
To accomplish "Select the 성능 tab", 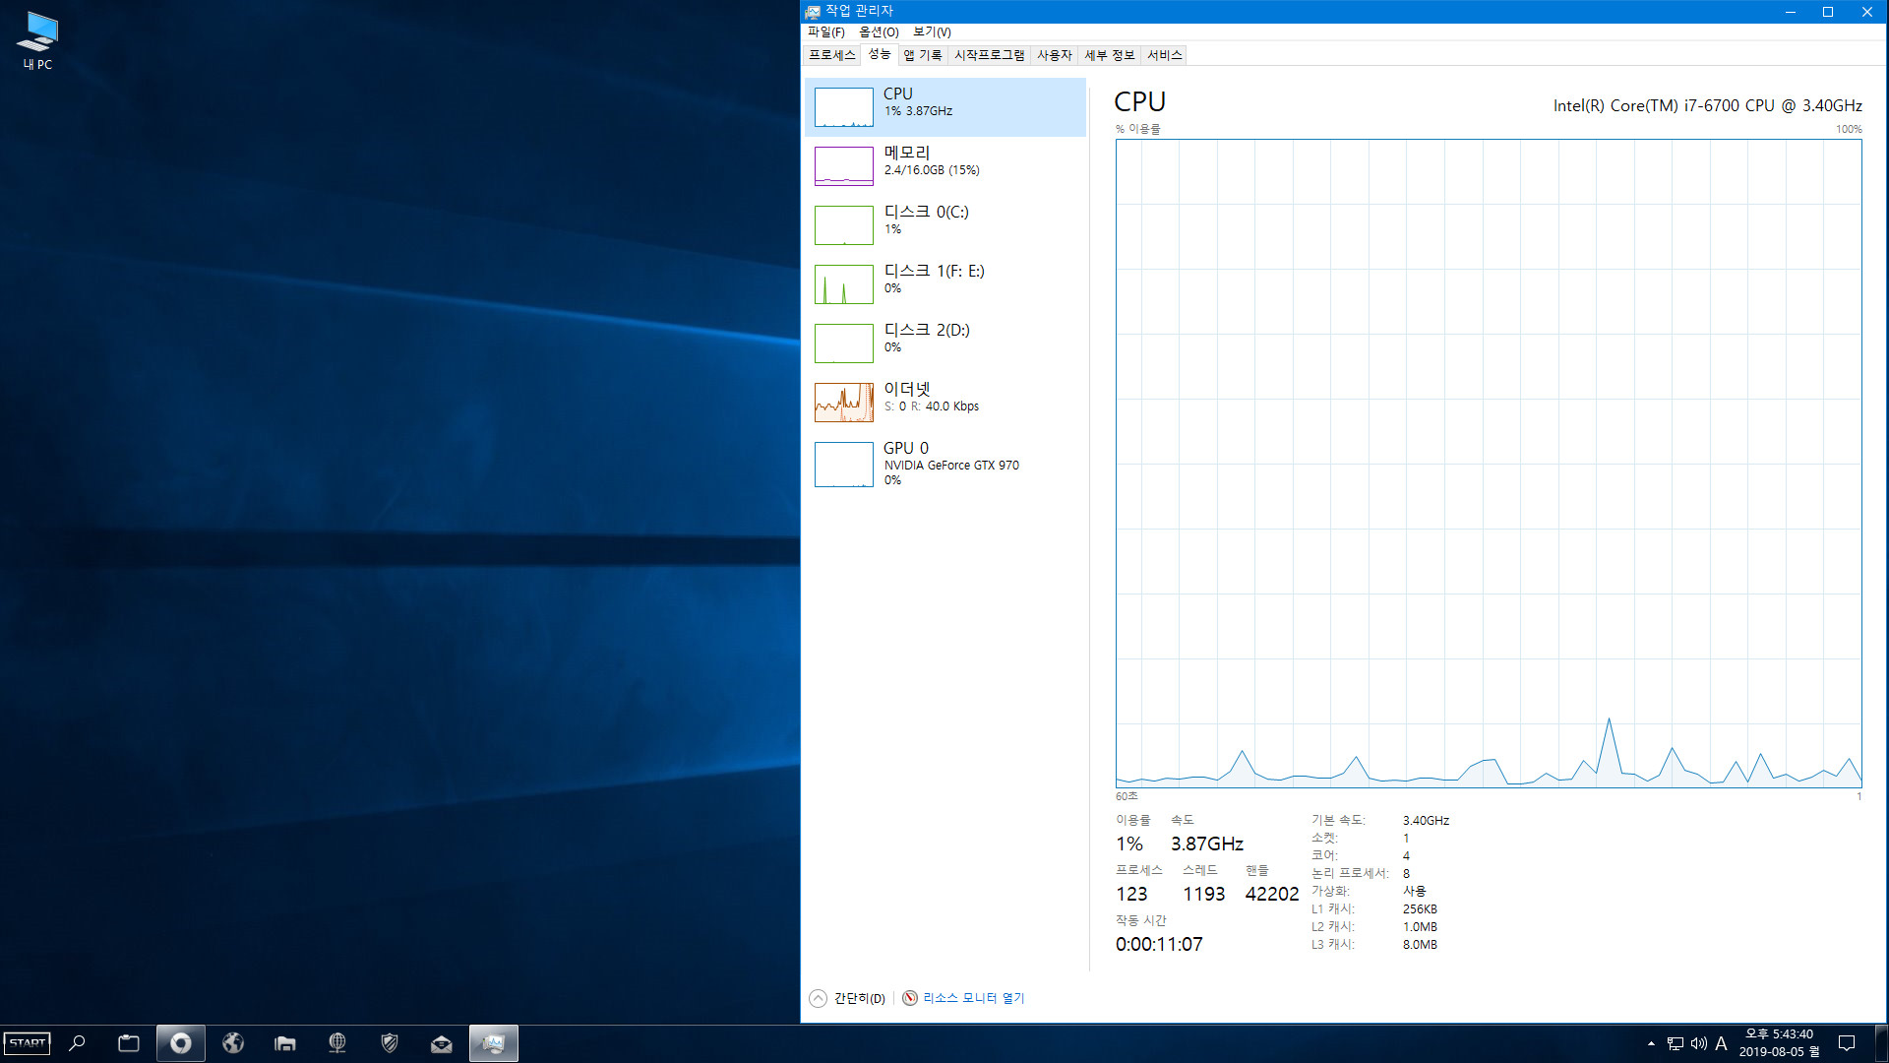I will point(880,54).
